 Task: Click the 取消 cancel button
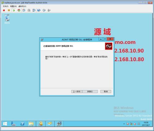[x=106, y=92]
